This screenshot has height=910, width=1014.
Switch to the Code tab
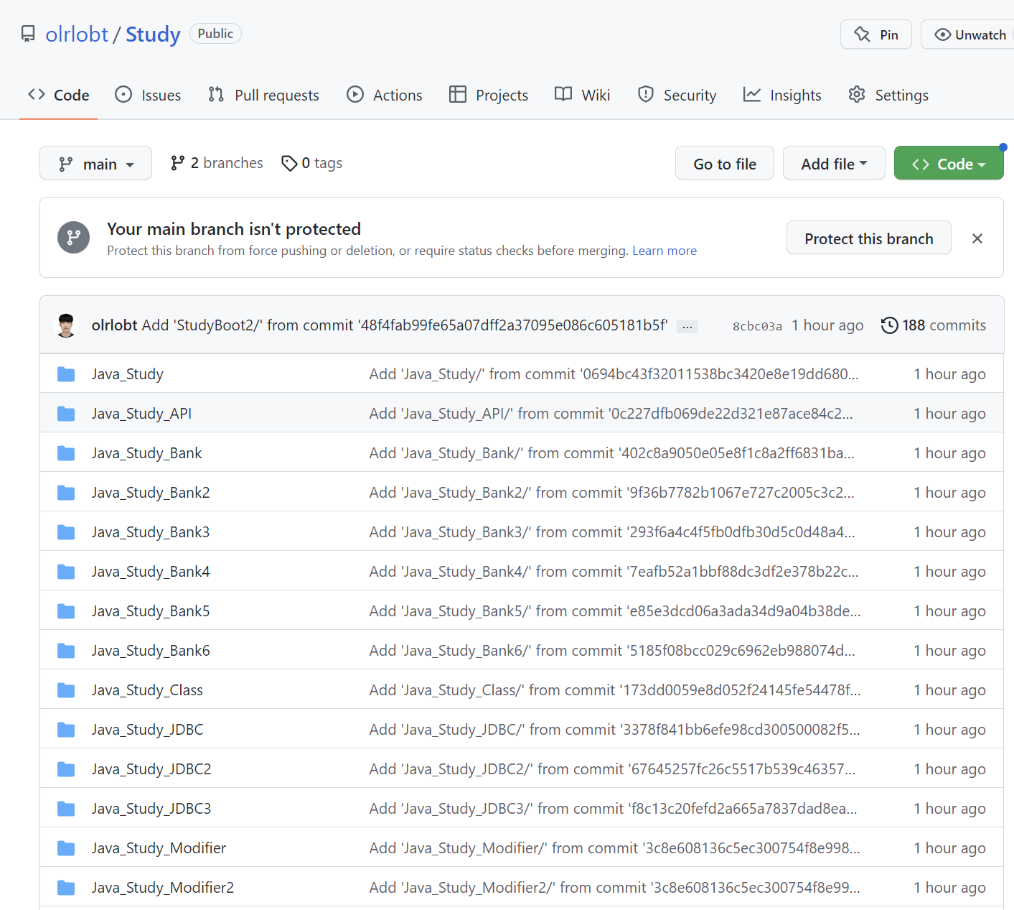(59, 95)
